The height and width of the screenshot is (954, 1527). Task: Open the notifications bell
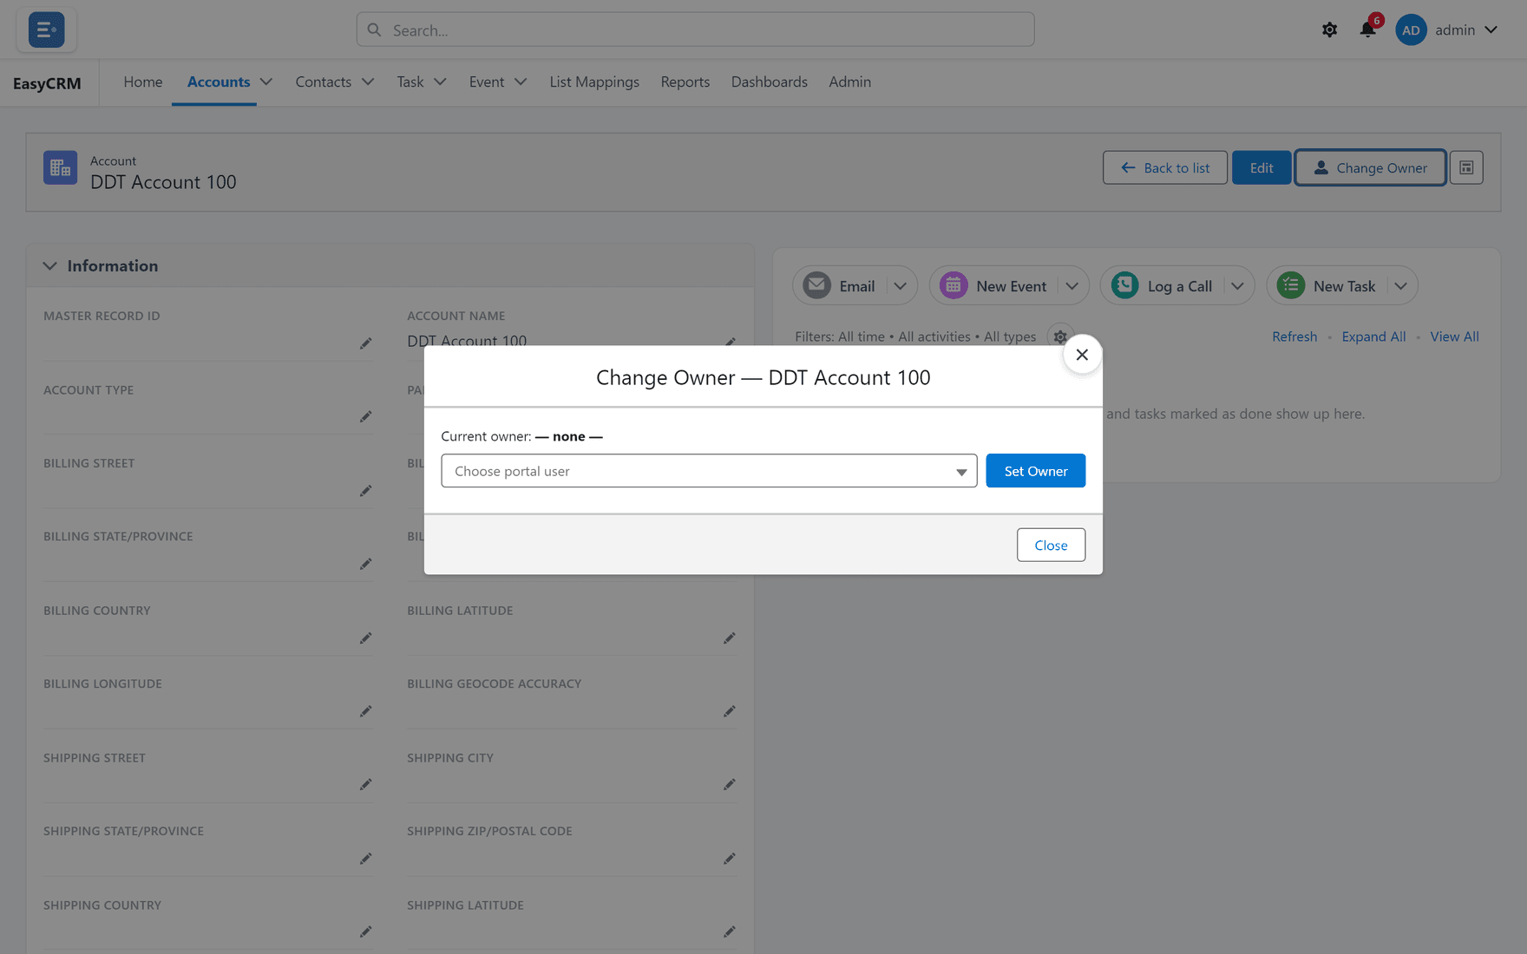1367,29
